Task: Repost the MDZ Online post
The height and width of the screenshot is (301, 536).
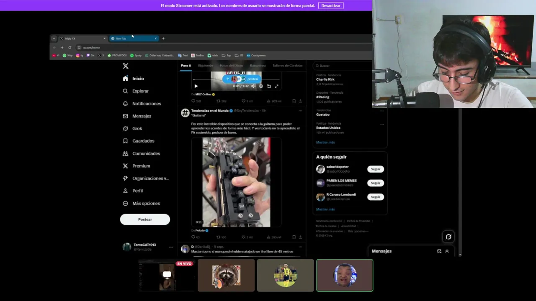Action: pos(222,101)
